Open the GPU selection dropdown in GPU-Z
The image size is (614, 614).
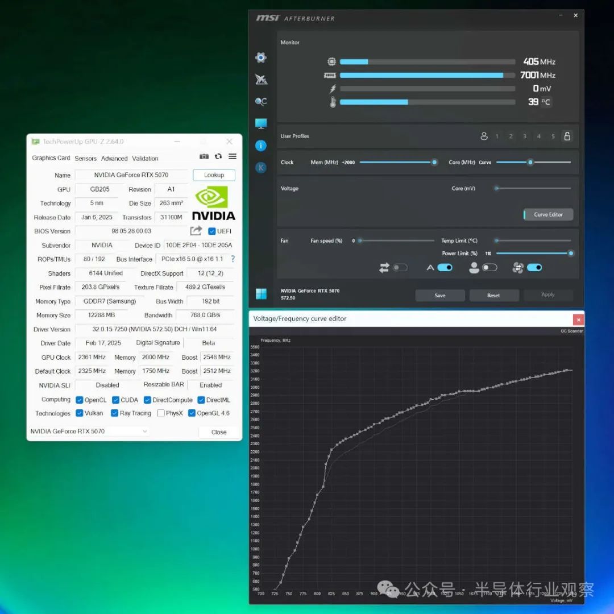click(x=89, y=431)
